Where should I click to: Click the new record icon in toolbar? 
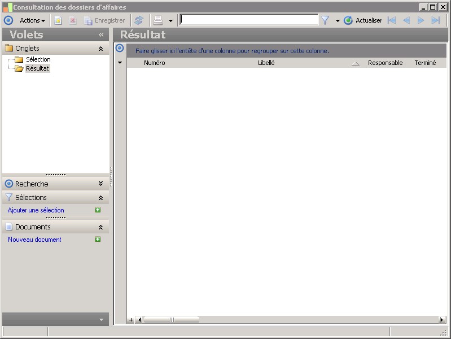[58, 20]
